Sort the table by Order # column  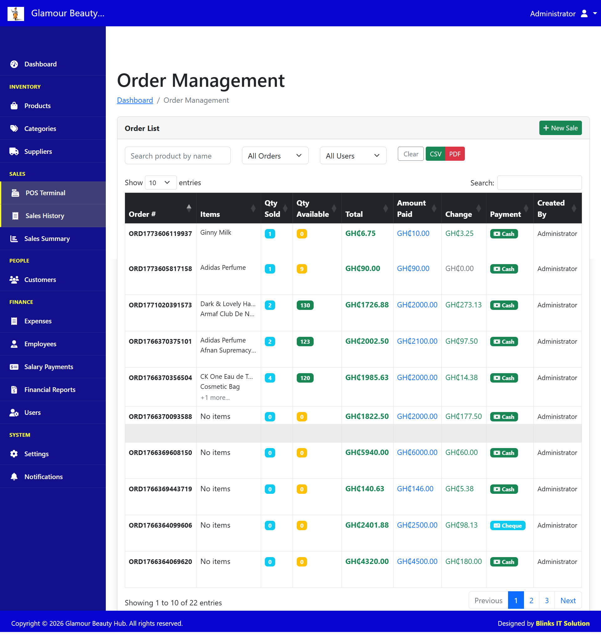[160, 208]
